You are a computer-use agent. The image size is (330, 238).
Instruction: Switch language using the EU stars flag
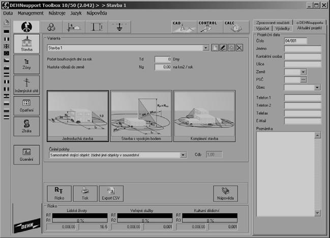[7, 53]
